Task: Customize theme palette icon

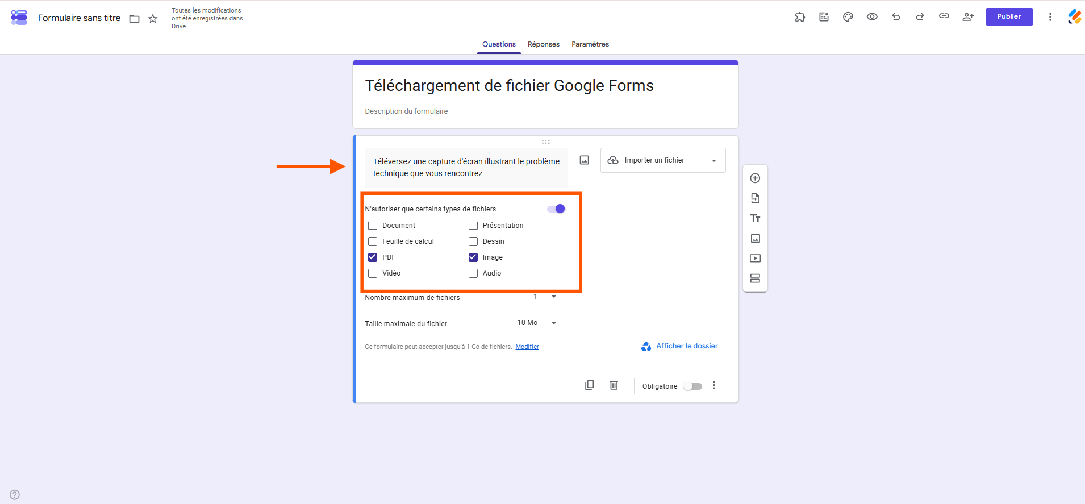Action: click(848, 17)
